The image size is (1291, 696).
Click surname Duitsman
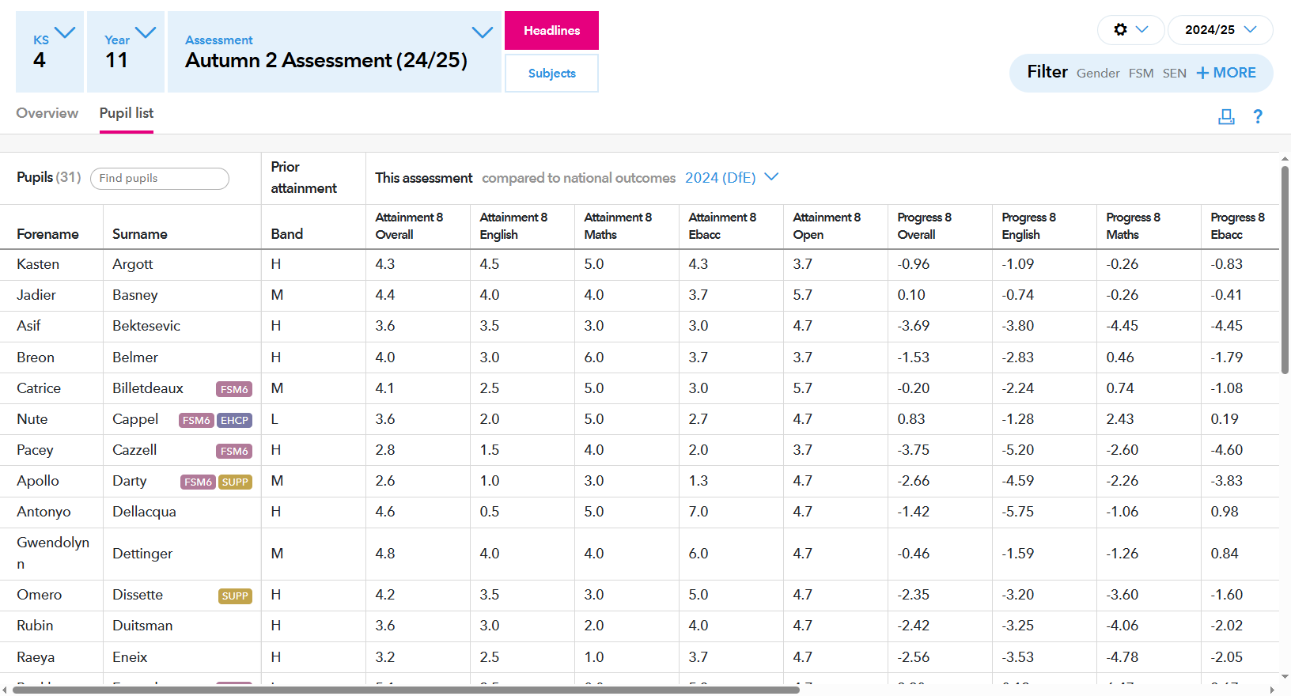click(142, 626)
